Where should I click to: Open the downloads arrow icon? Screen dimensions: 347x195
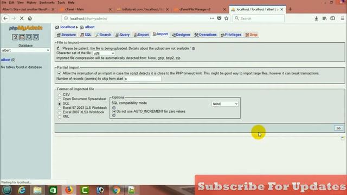tap(316, 18)
